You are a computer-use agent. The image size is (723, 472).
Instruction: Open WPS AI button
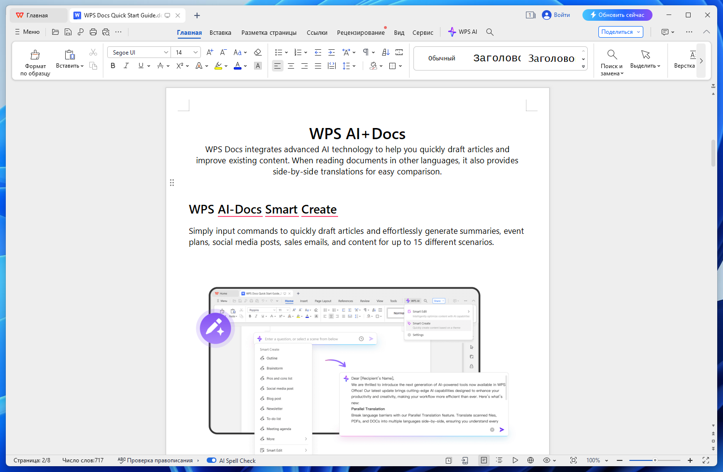463,32
